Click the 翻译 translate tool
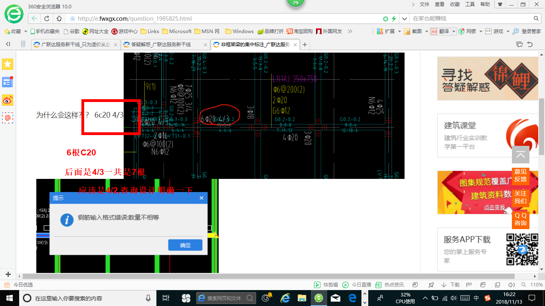Image resolution: width=545 pixels, height=306 pixels. tap(440, 31)
